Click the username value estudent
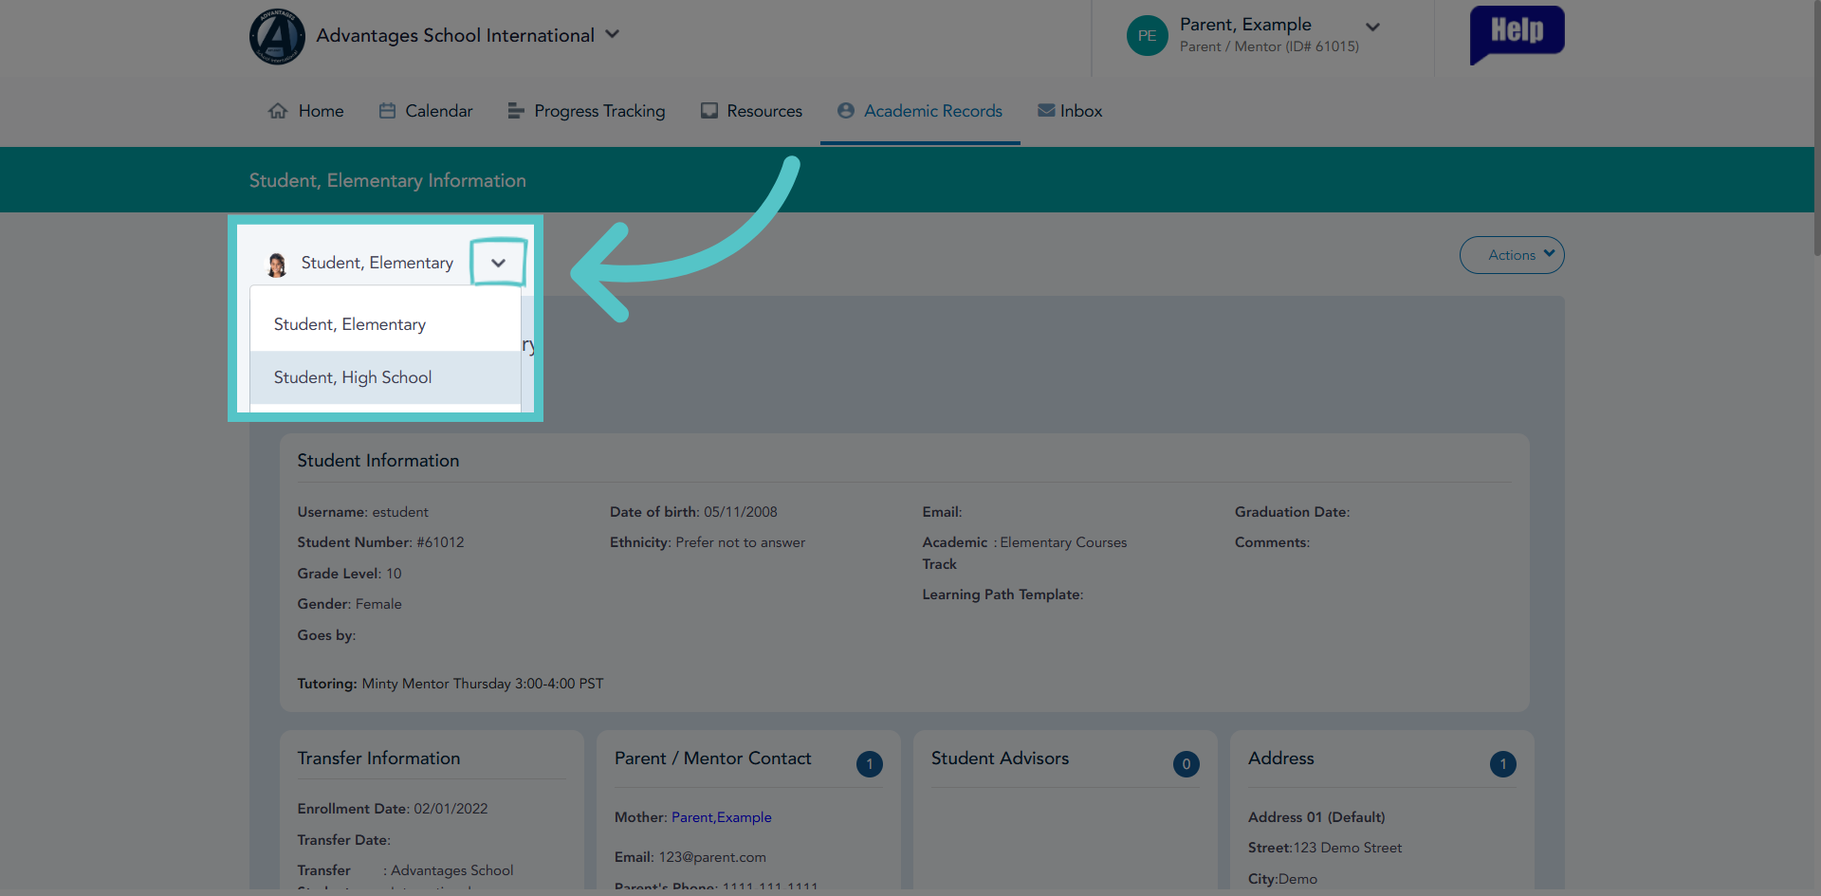 pyautogui.click(x=400, y=512)
